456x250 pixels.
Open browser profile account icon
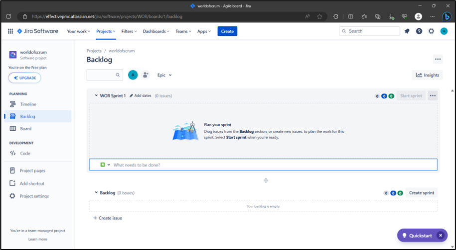[x=419, y=16]
